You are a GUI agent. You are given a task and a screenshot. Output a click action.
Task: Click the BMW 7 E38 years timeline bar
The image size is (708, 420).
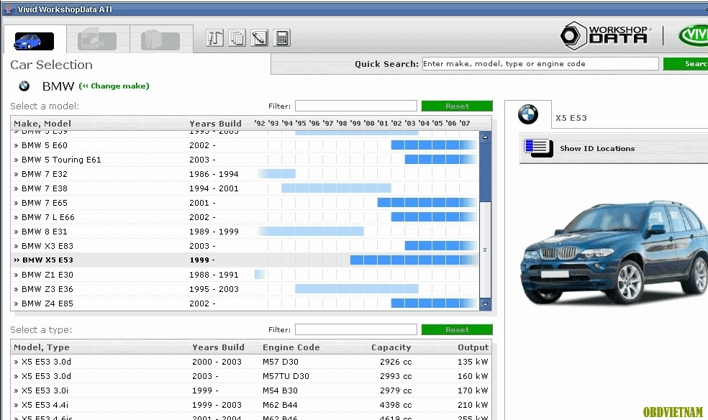(337, 188)
